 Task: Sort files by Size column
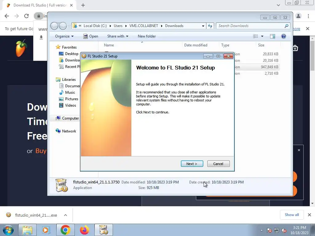[x=268, y=45]
